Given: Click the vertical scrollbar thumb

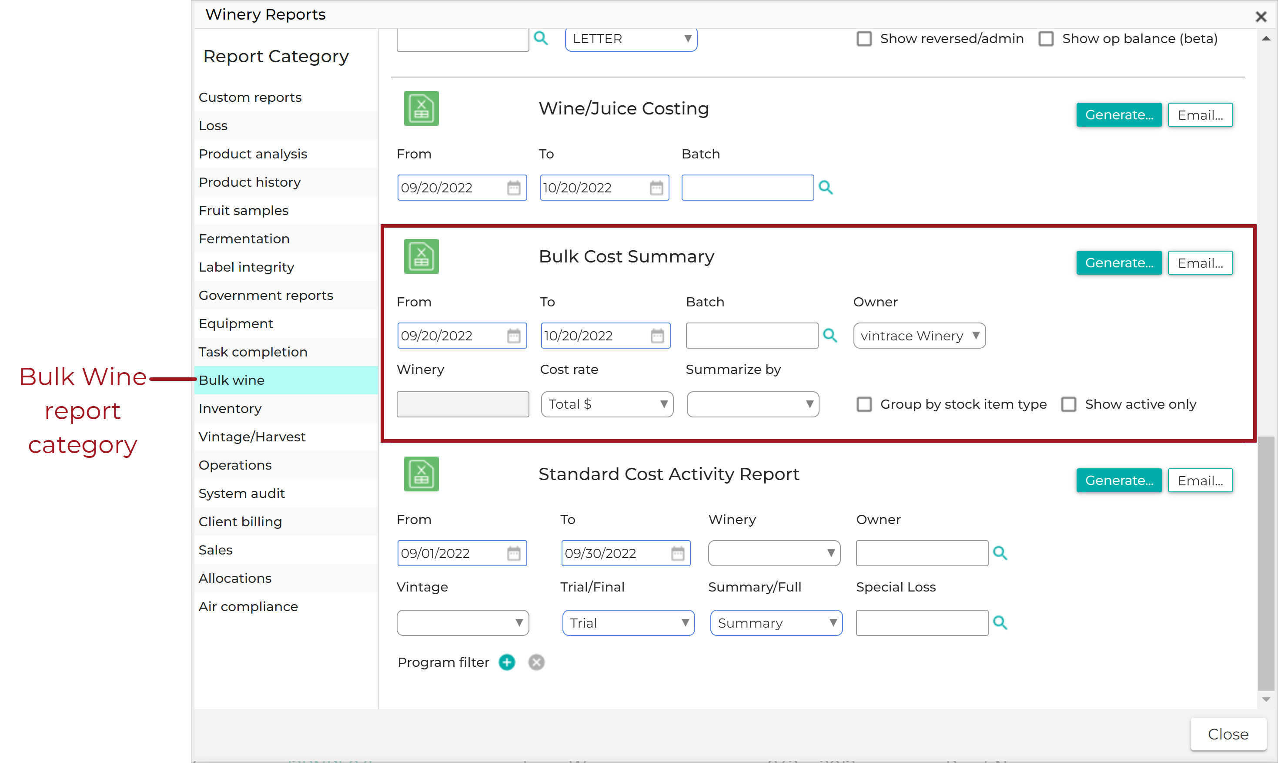Looking at the screenshot, I should pos(1266,563).
